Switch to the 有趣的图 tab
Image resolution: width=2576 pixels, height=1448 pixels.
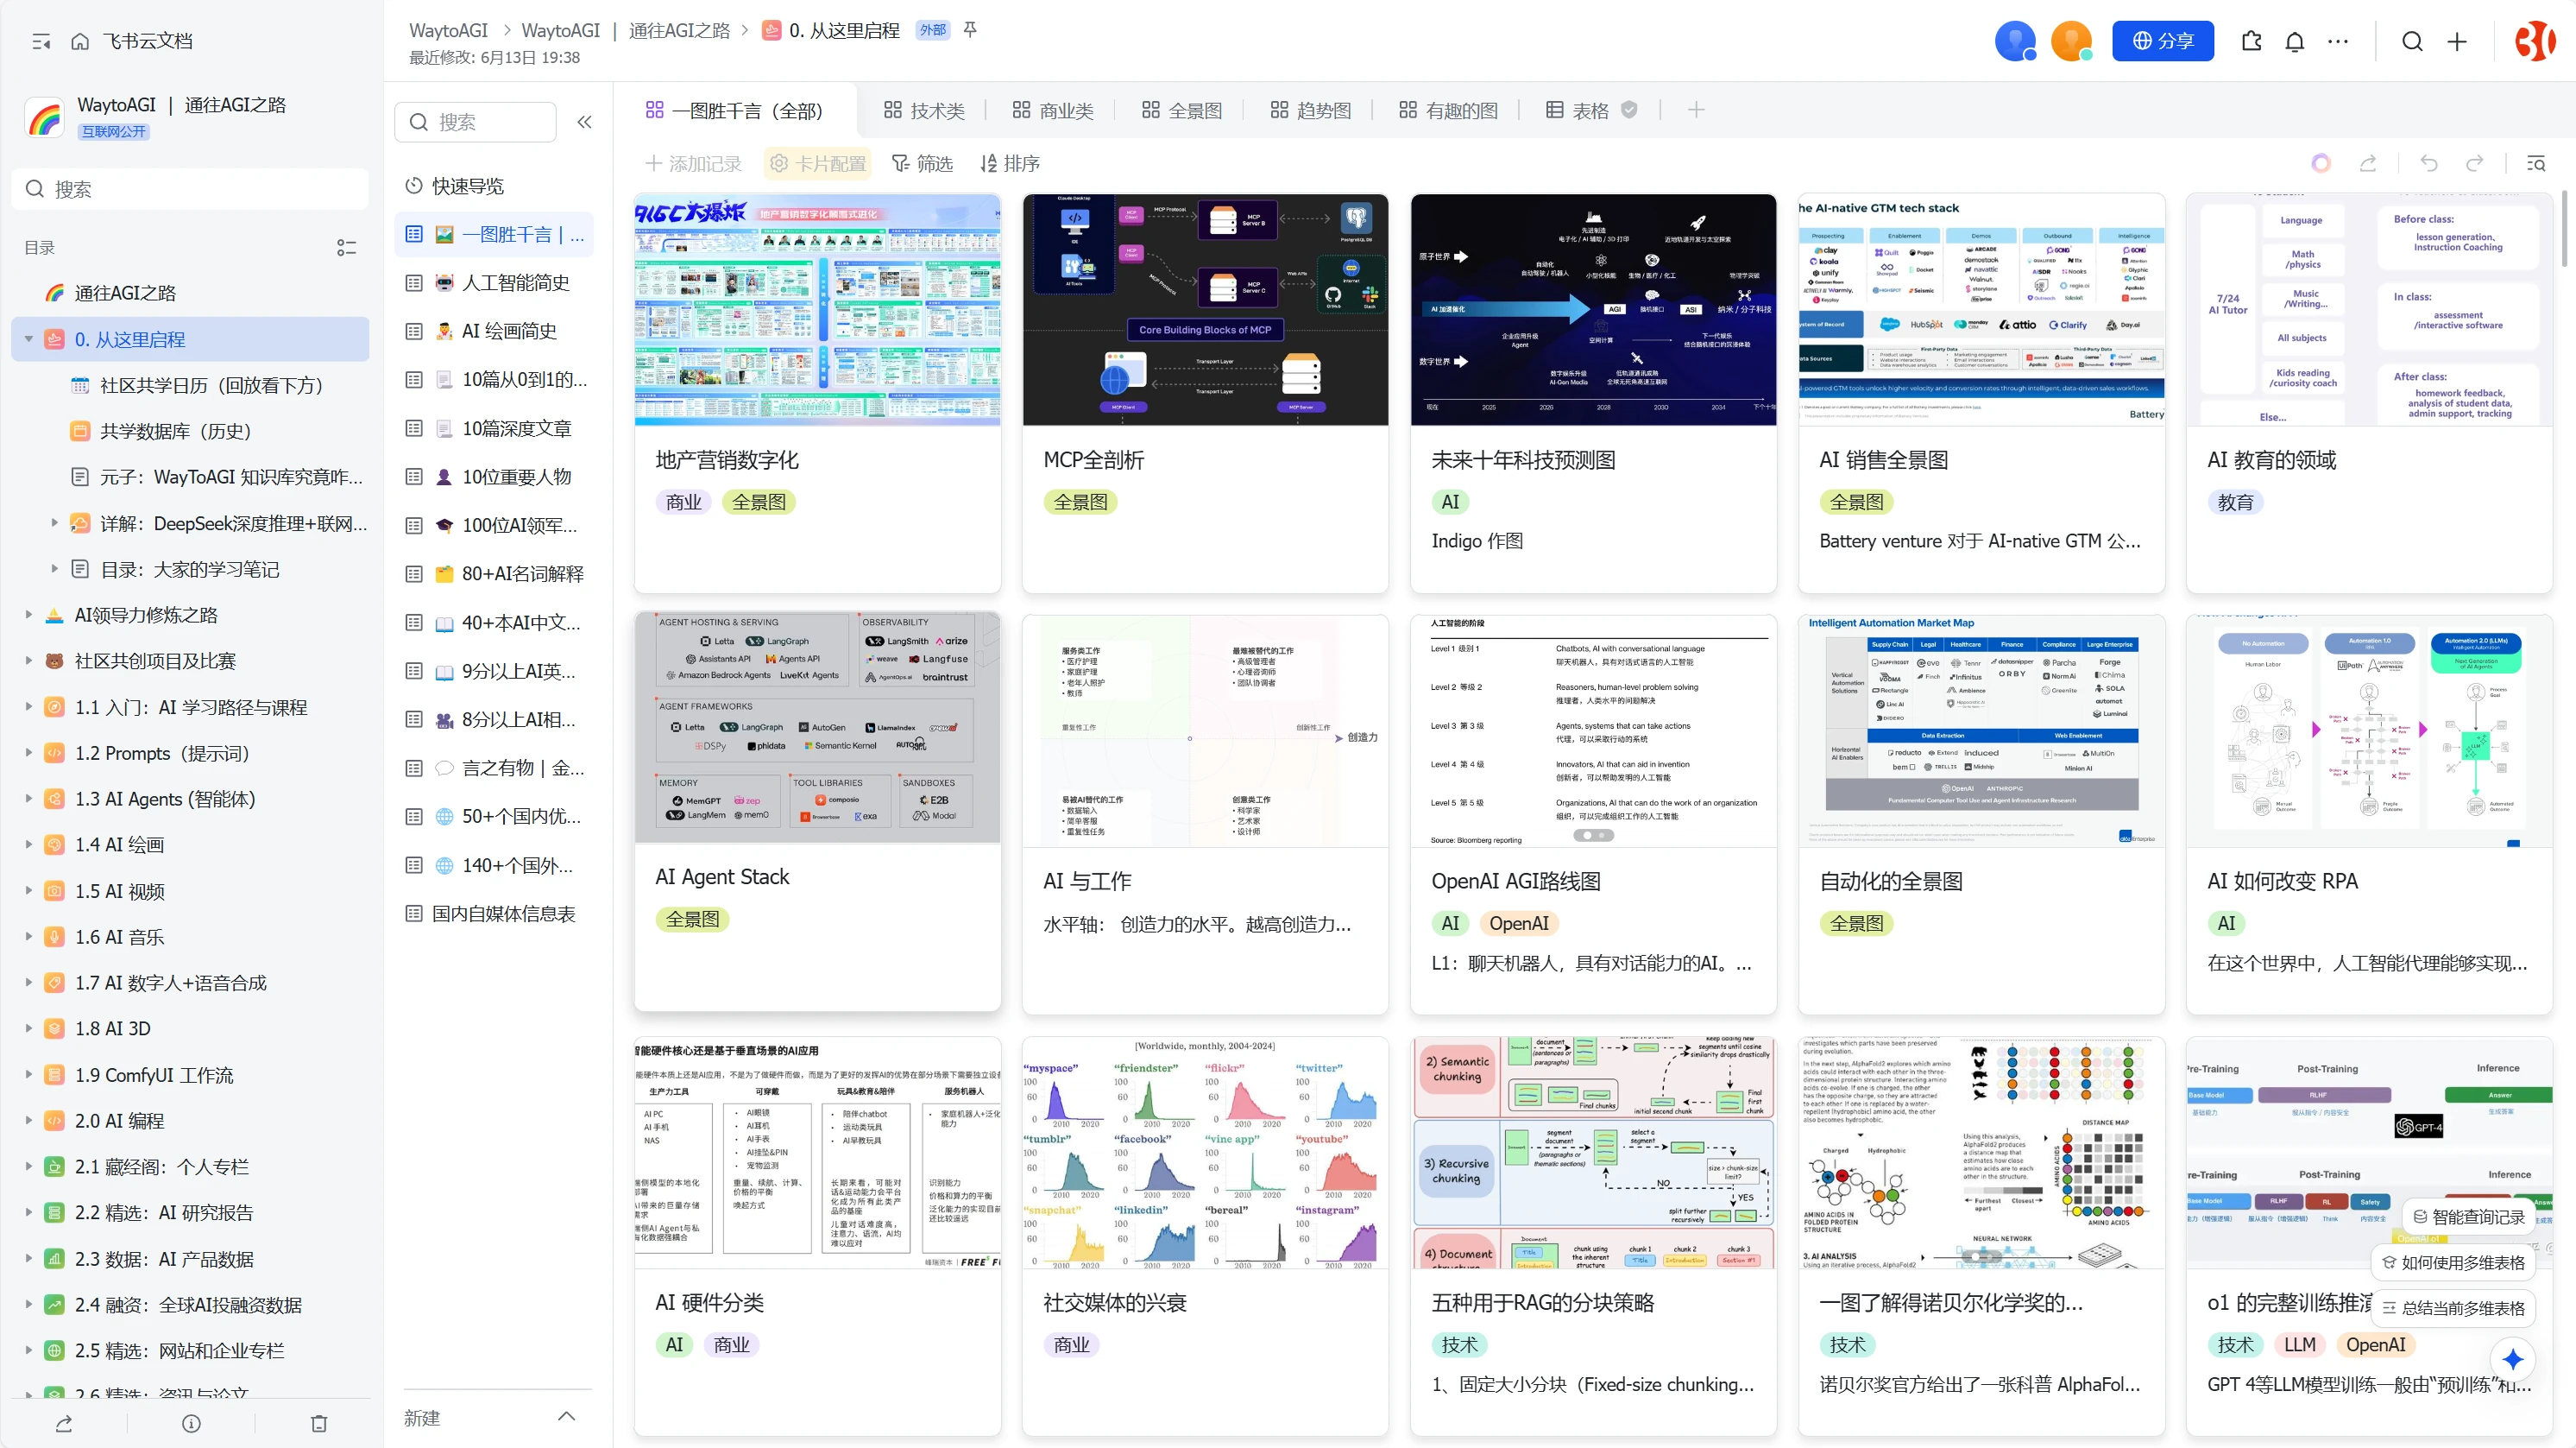(1448, 110)
